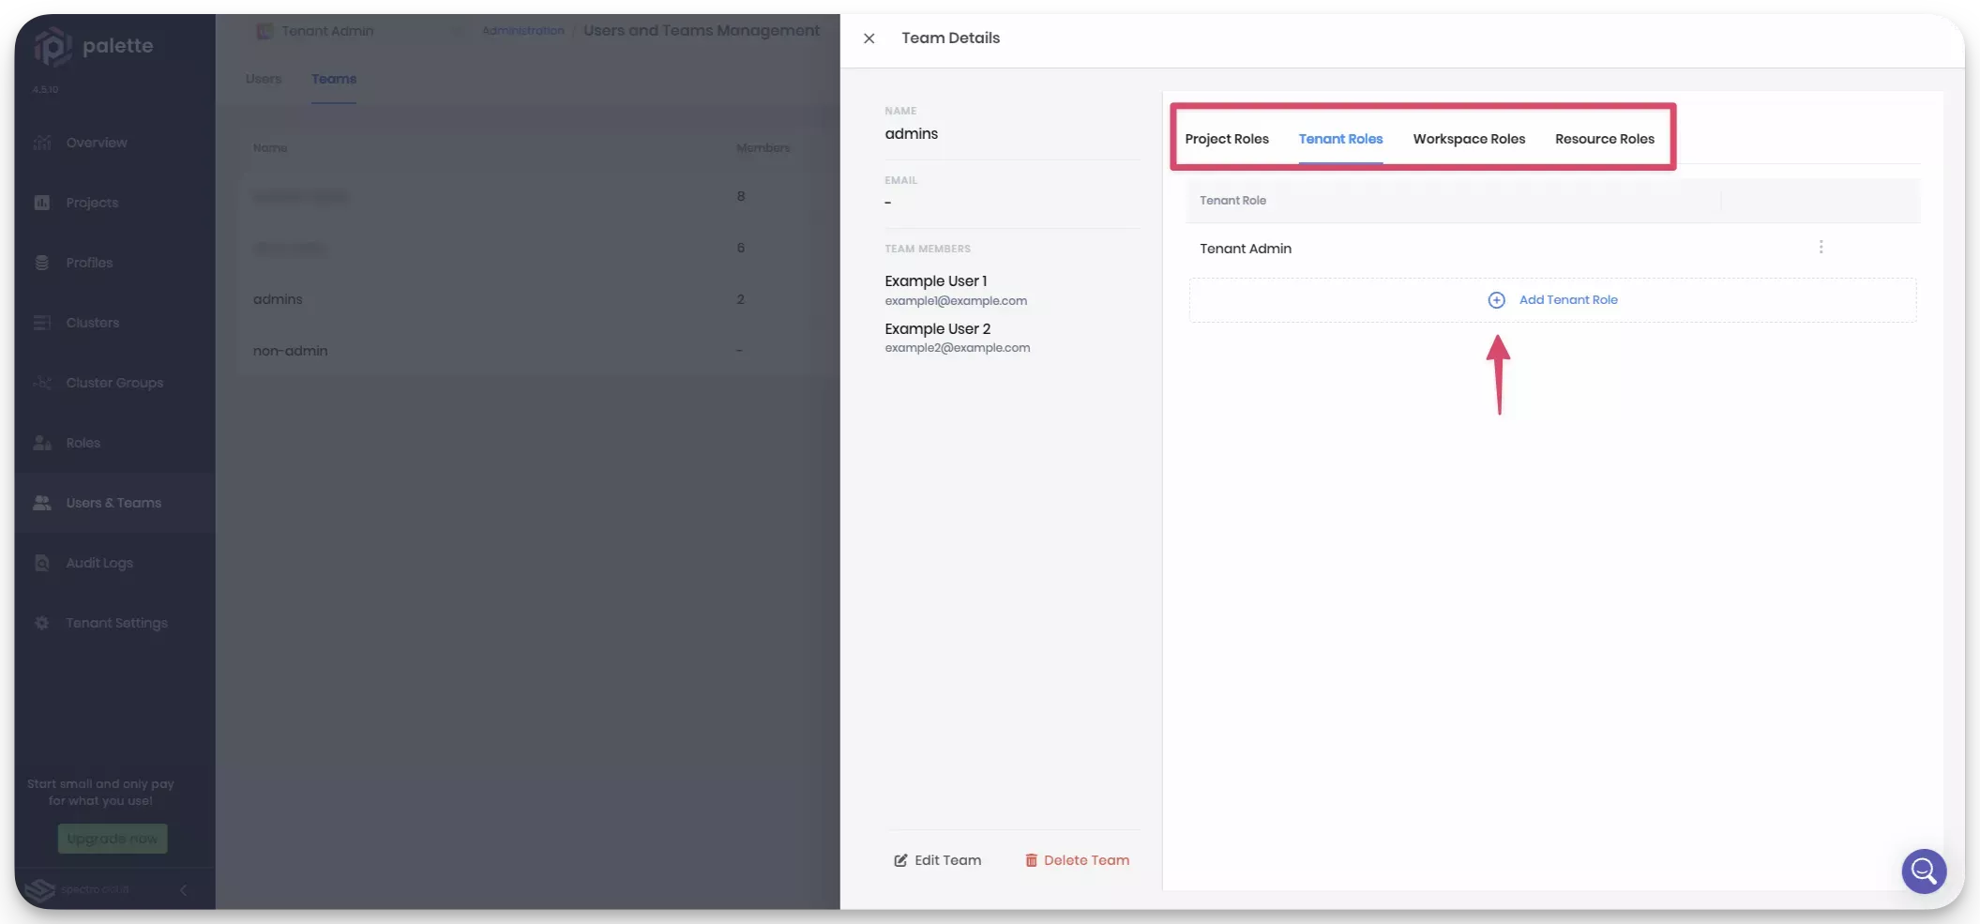Open the Tenant Admin three-dot menu
Image resolution: width=1980 pixels, height=924 pixels.
[x=1821, y=248]
